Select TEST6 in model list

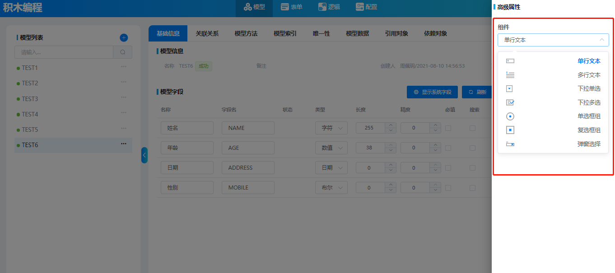tap(73, 145)
